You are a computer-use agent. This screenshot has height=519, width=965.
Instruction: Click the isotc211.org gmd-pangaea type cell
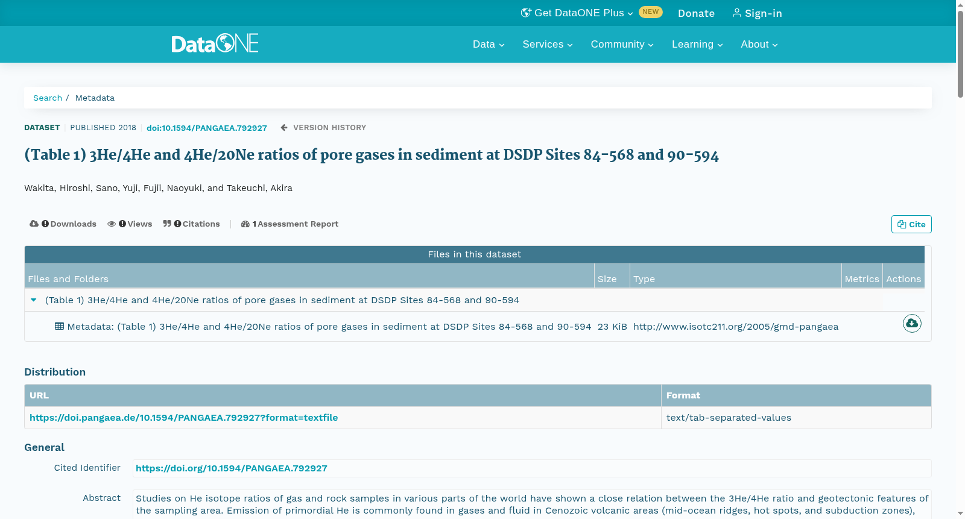coord(736,327)
